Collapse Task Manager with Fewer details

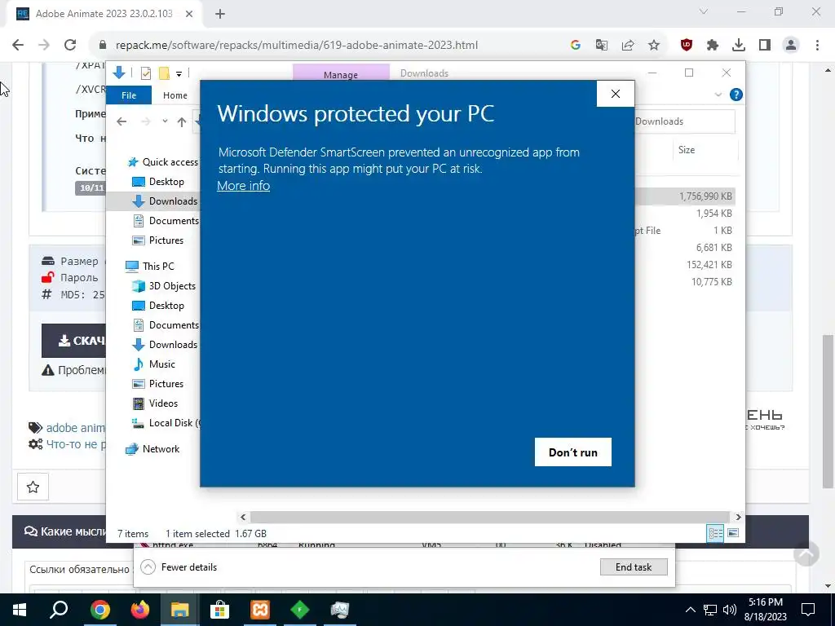(x=179, y=567)
